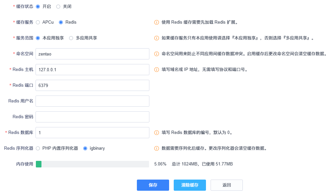The width and height of the screenshot is (330, 195).
Task: Choose Redis as the cache service
Action: 61,22
